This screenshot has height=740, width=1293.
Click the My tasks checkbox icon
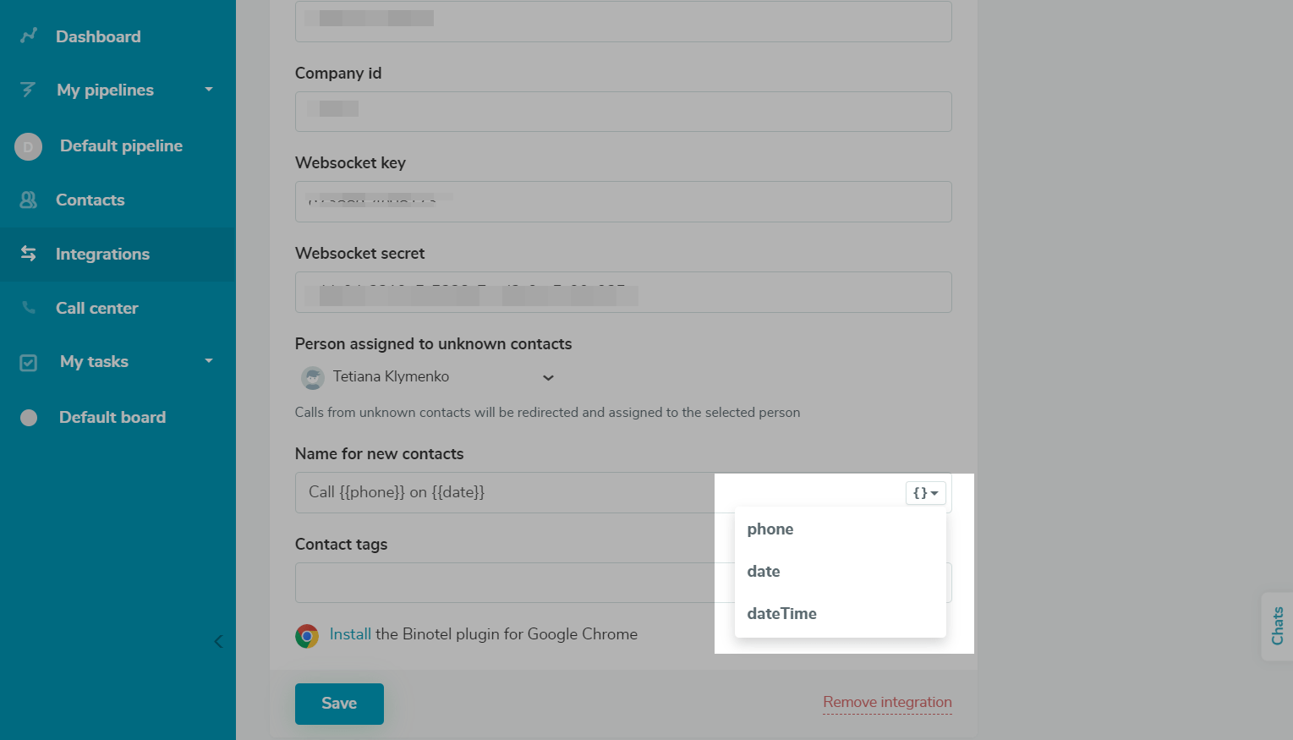pyautogui.click(x=28, y=362)
